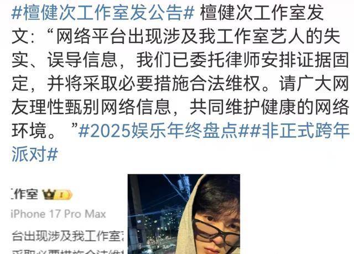
Task: Tap the text 友理性甄别网络信息
Action: click(91, 107)
